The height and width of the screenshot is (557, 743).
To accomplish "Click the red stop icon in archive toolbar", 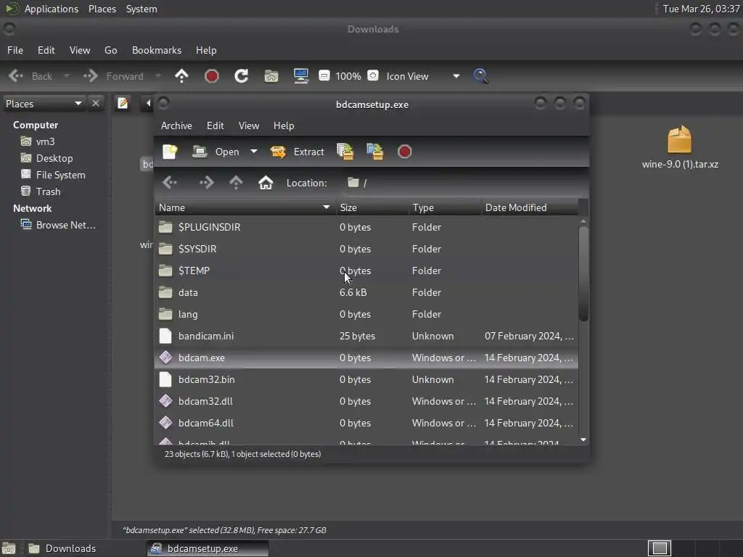I will tap(404, 152).
